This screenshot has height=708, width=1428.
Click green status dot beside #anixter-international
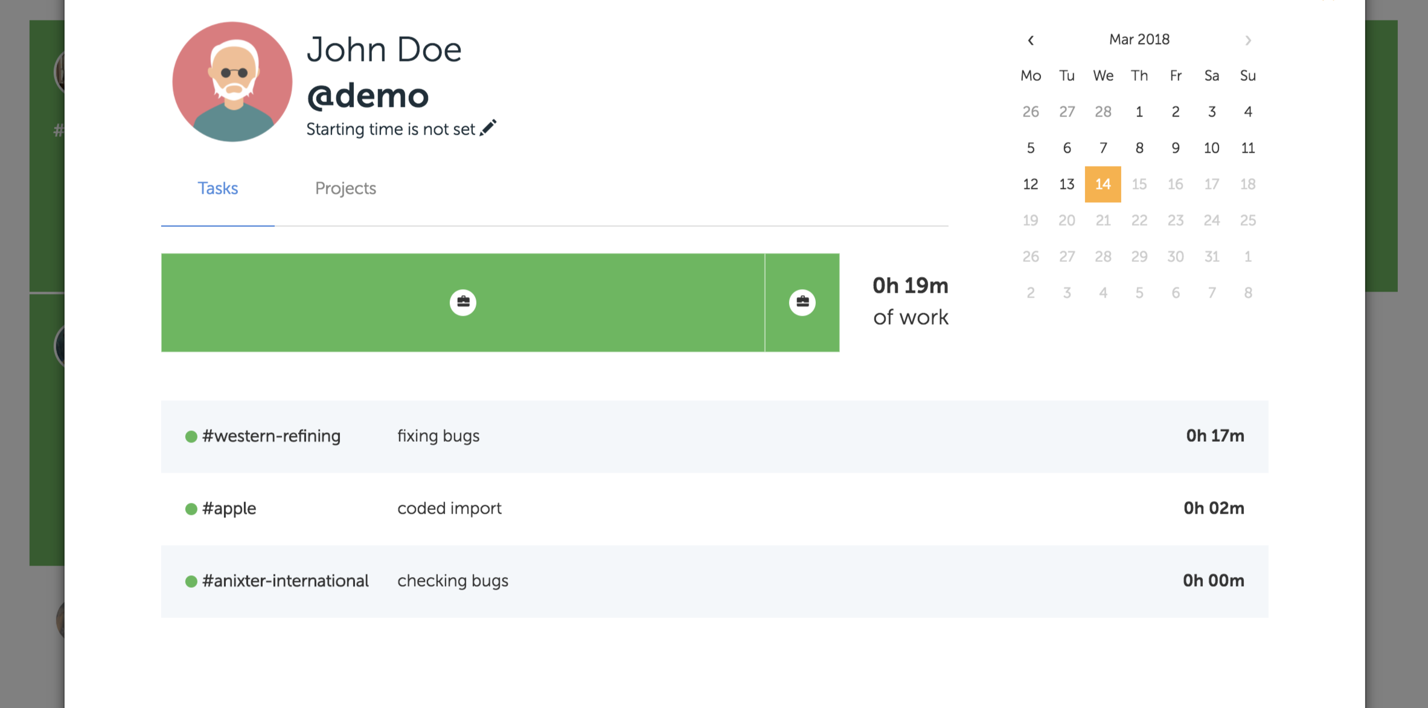coord(191,581)
